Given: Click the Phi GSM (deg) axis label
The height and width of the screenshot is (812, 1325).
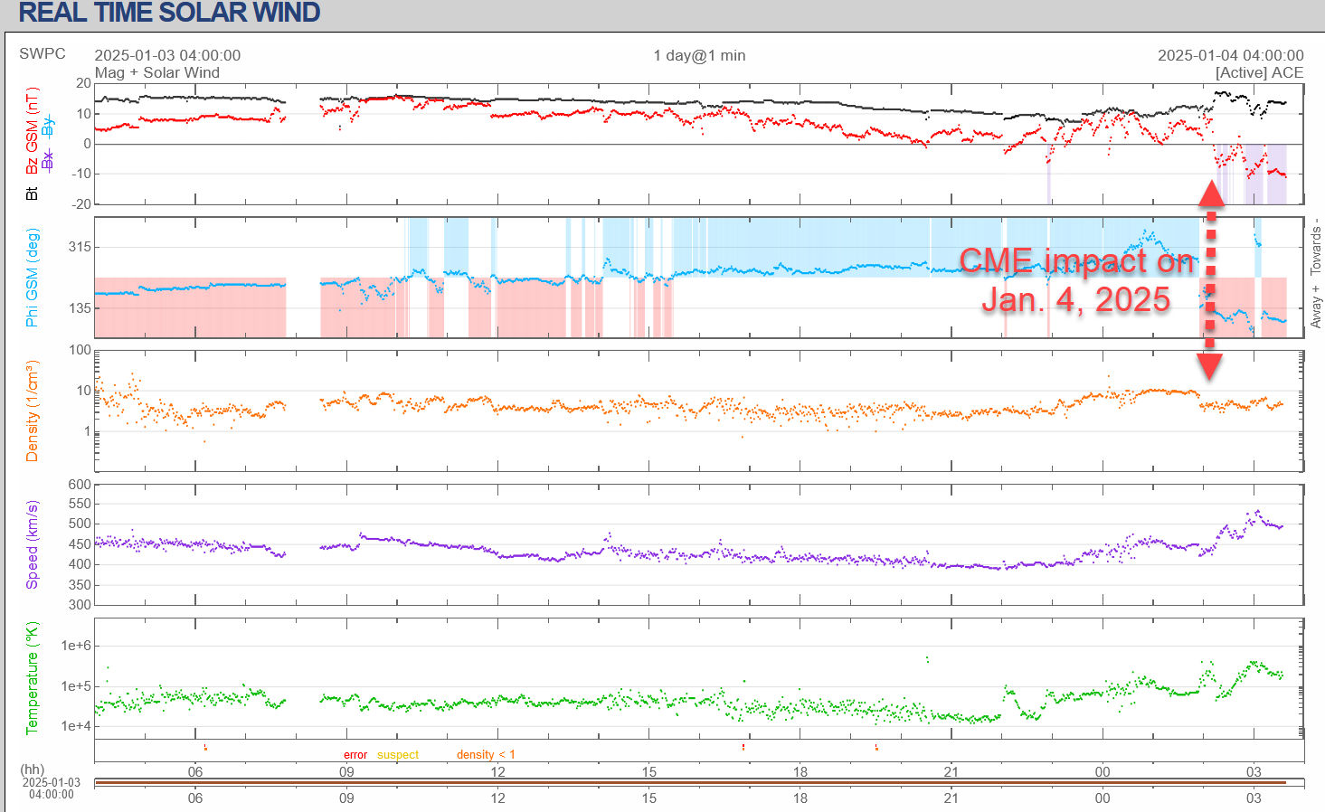Looking at the screenshot, I should tap(33, 278).
